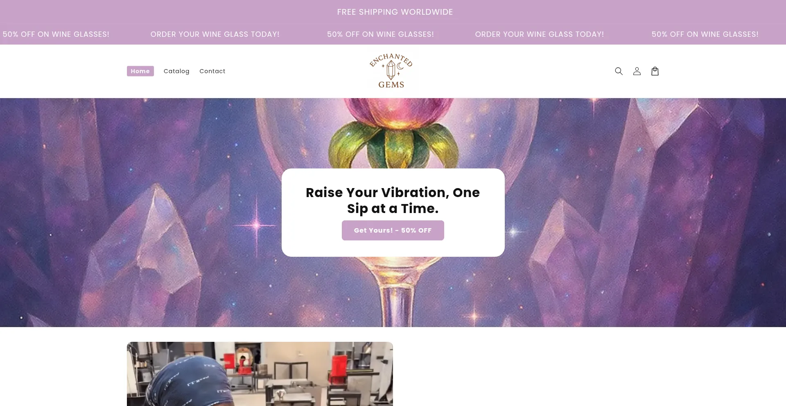
Task: Open the account login icon
Action: [x=637, y=71]
